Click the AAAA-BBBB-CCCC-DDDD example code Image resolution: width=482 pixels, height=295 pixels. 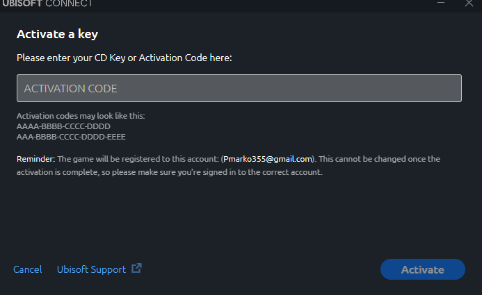click(63, 126)
